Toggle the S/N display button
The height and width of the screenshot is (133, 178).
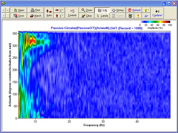(102, 10)
